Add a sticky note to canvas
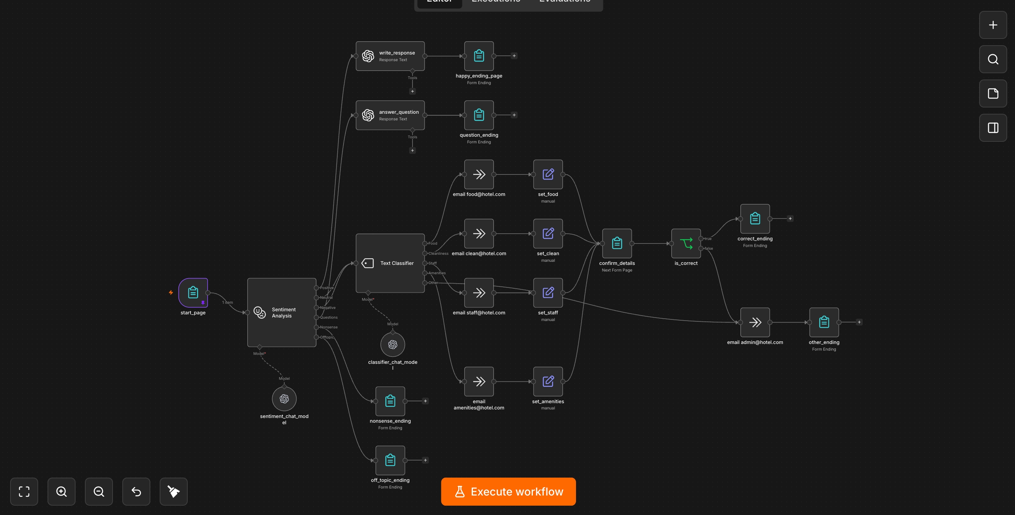1015x515 pixels. tap(993, 93)
